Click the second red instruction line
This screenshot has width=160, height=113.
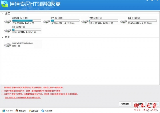[x=31, y=91]
